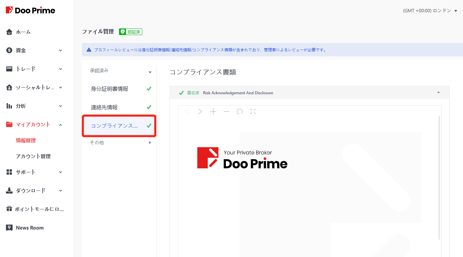Image resolution: width=463 pixels, height=257 pixels.
Task: Click the Doo Prime logo in sidebar
Action: 30,10
